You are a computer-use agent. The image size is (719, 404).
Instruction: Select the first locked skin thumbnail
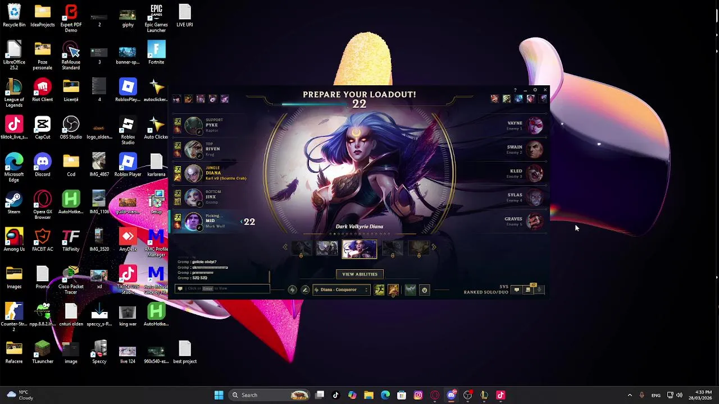[301, 247]
